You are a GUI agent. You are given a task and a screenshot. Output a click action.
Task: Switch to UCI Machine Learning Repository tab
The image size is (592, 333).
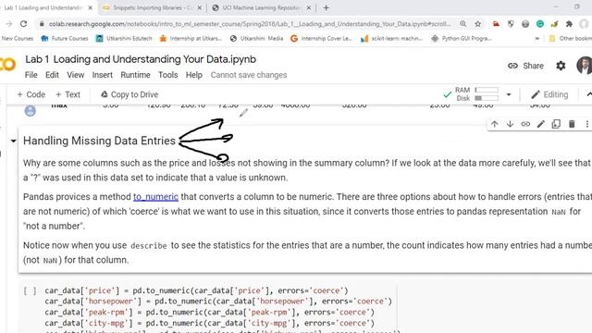(261, 7)
